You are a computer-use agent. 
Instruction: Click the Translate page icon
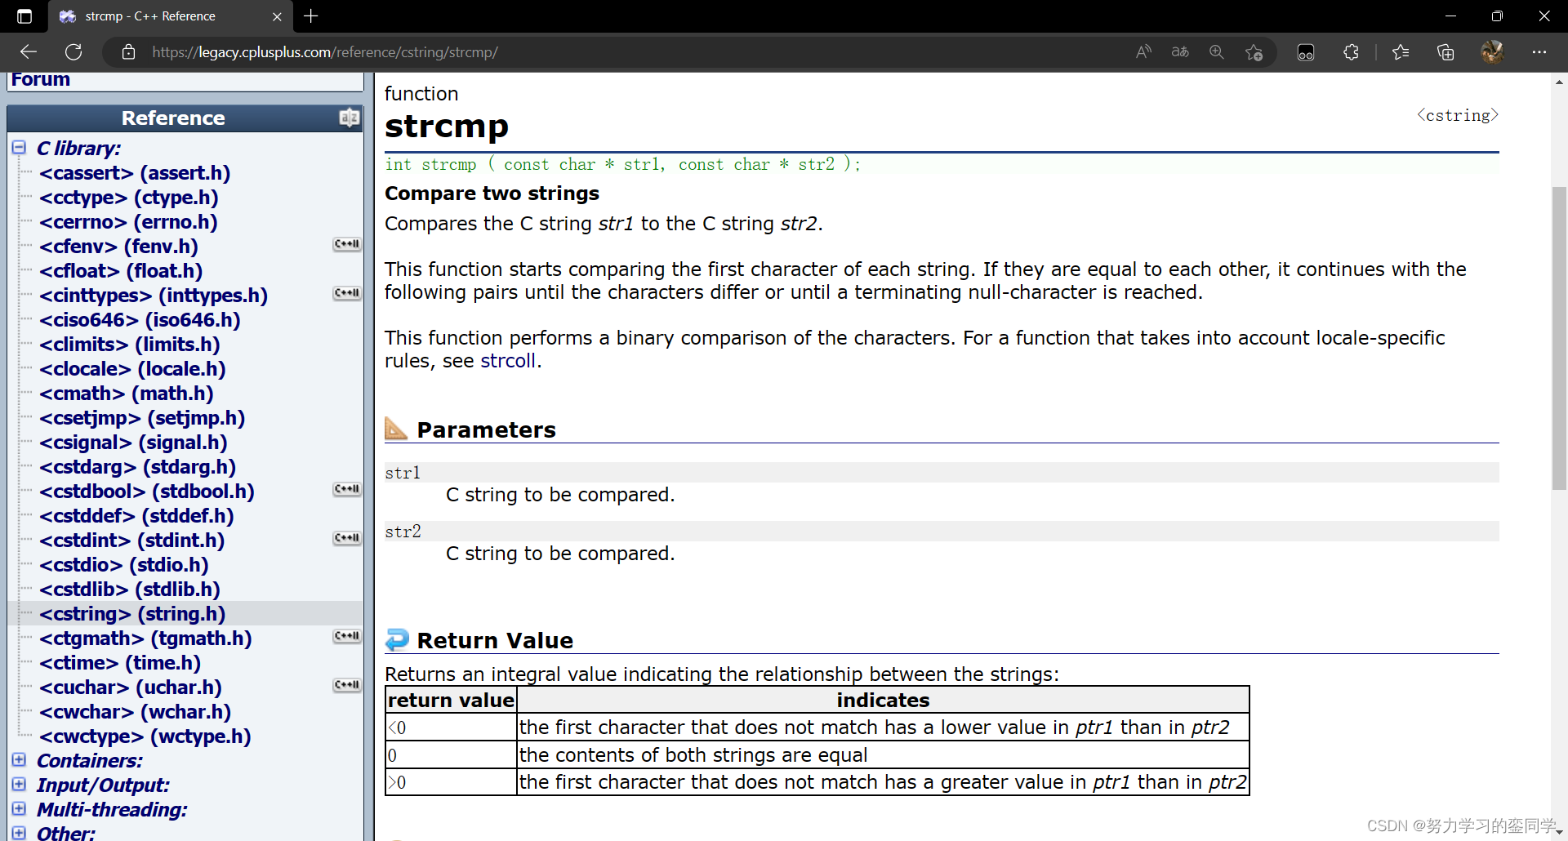1180,52
